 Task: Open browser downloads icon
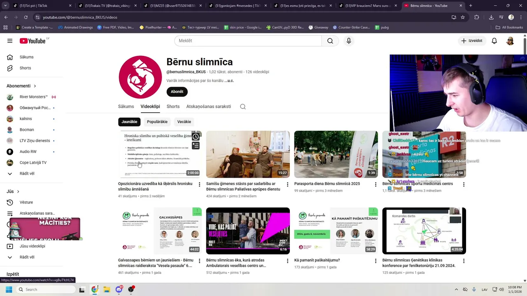[491, 17]
